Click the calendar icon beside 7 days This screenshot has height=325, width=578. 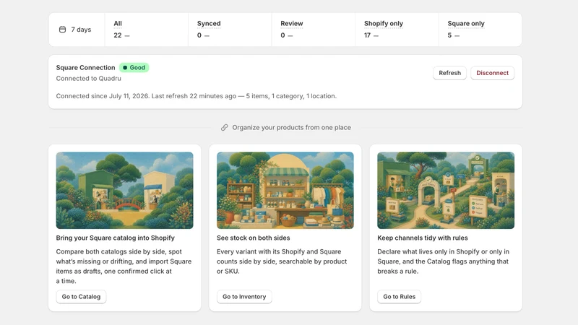[x=62, y=30]
